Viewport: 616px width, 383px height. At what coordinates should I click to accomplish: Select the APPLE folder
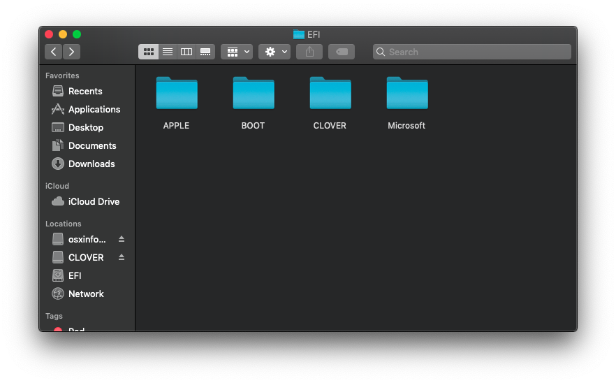point(177,94)
